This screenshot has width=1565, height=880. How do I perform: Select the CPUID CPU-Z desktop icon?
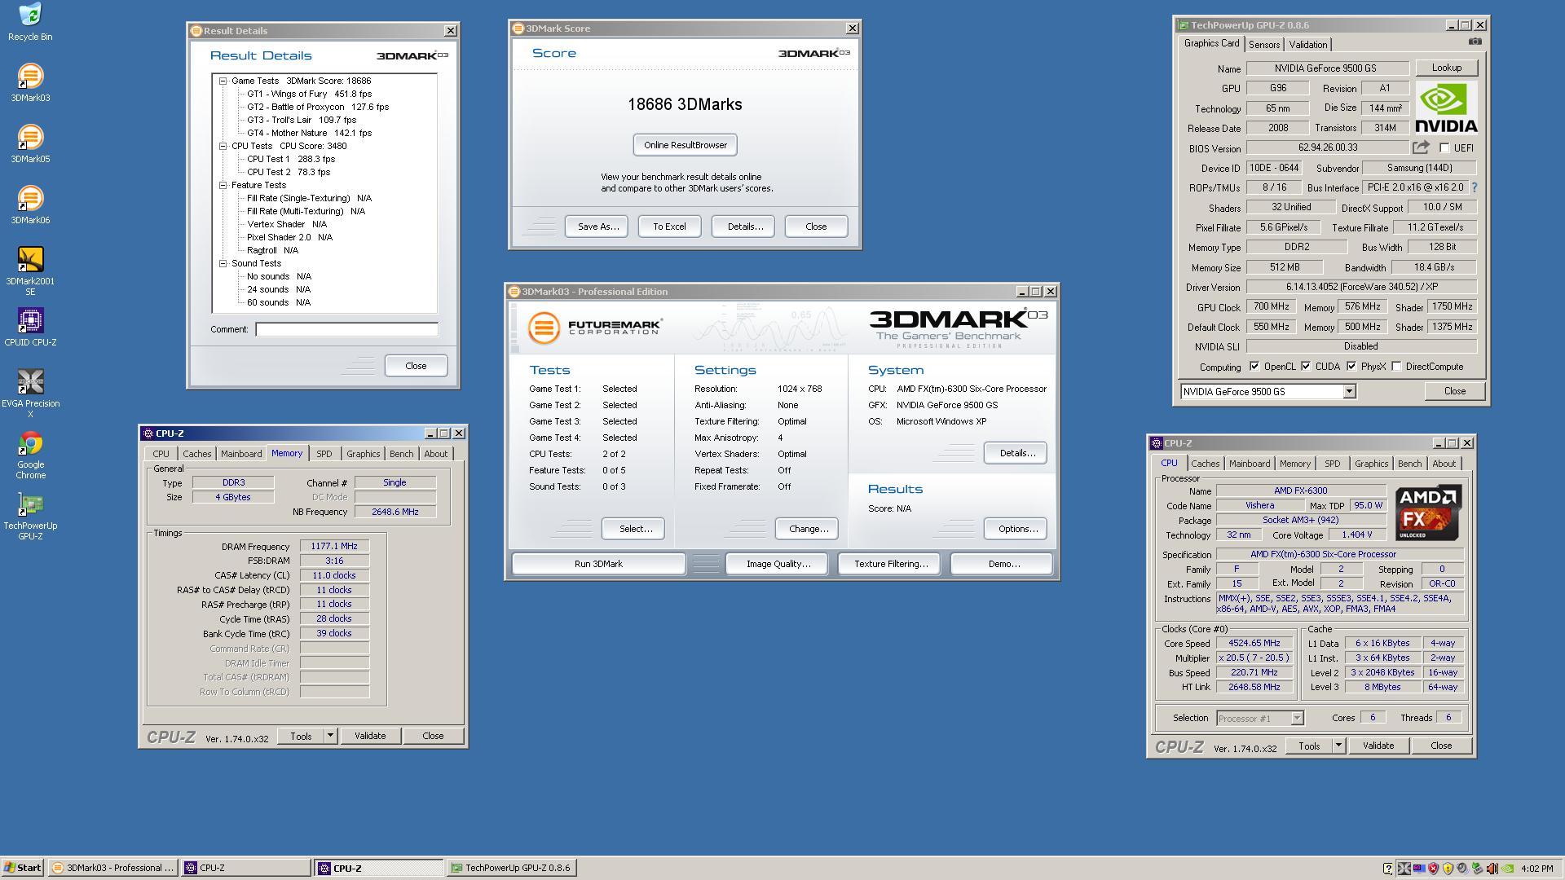pos(30,327)
